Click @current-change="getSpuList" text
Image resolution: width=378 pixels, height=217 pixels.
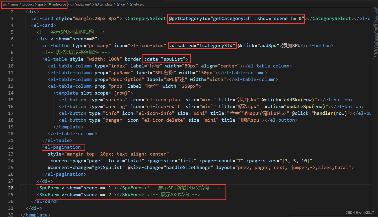86,168
